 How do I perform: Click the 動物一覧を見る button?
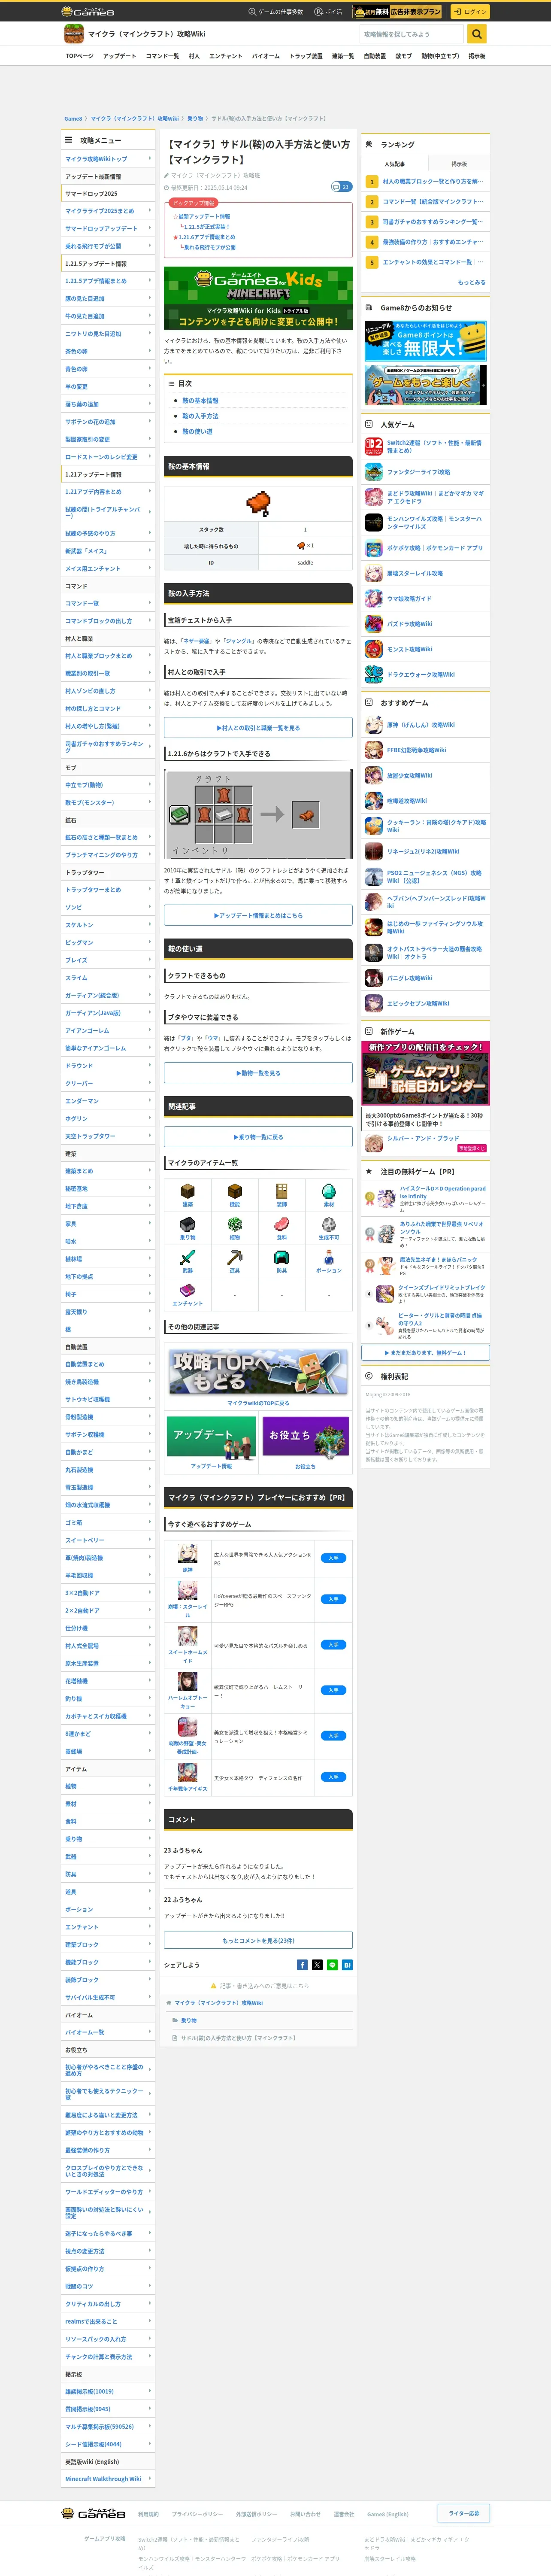point(258,1073)
